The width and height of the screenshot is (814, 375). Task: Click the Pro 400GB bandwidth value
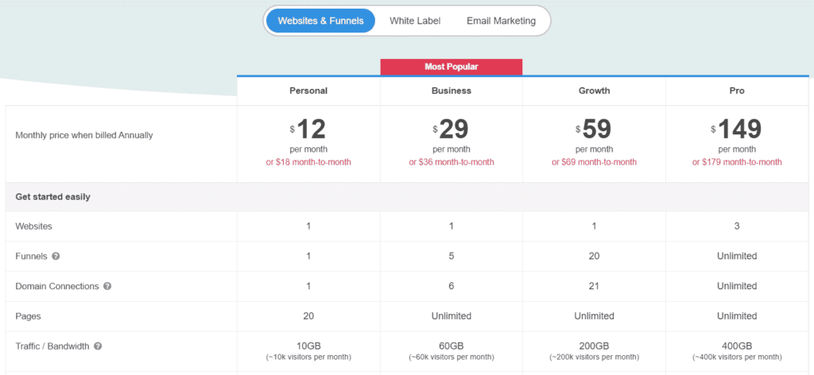[x=737, y=346]
